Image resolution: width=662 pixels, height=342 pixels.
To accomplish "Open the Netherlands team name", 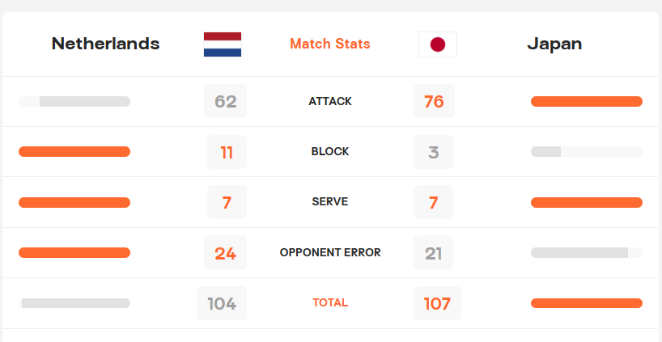I will [105, 44].
